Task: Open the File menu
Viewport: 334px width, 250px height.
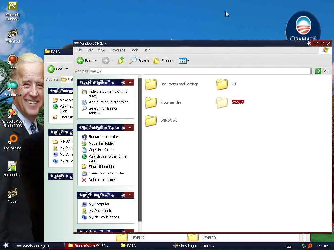Action: point(79,50)
